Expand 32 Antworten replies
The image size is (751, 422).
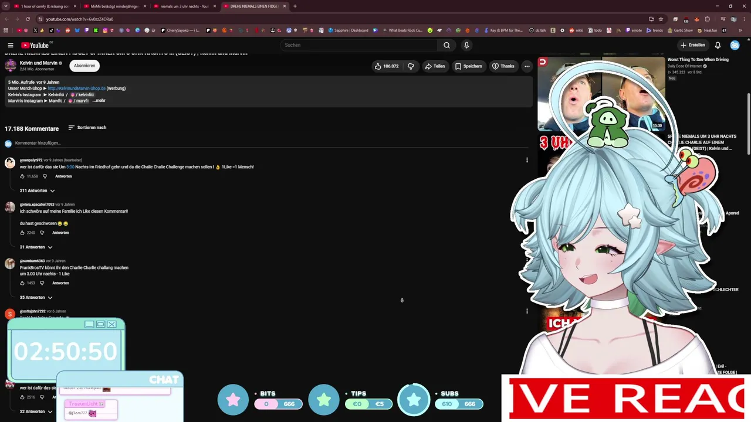point(36,411)
